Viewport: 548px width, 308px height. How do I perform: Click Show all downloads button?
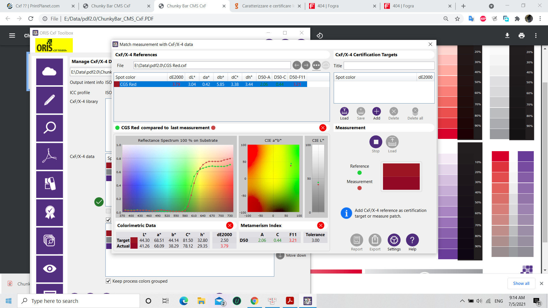coord(521,283)
